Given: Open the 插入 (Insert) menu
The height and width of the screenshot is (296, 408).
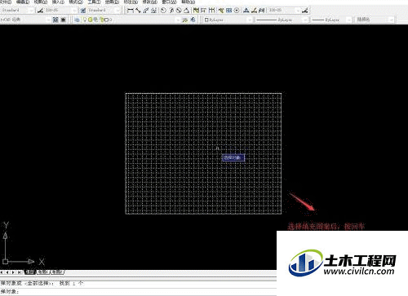Looking at the screenshot, I should [58, 2].
